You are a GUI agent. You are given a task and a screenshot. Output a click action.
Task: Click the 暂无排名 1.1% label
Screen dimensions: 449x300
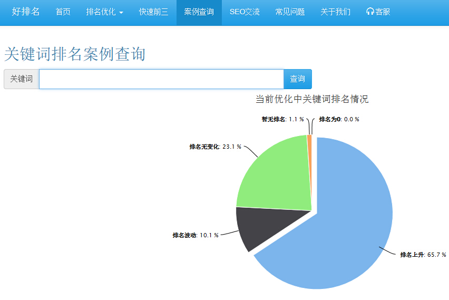pyautogui.click(x=282, y=119)
